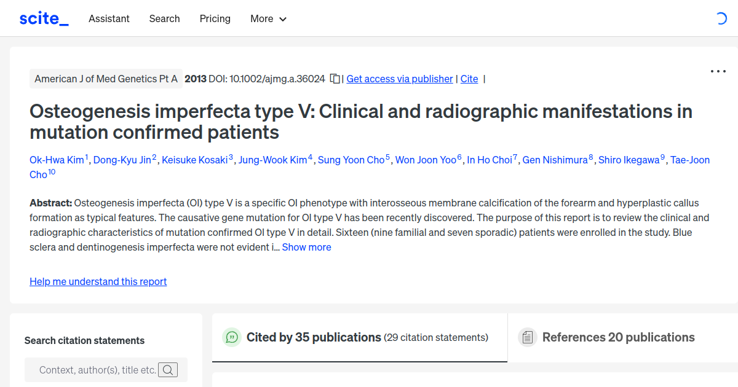This screenshot has height=387, width=738.
Task: Open the three-dot options menu
Action: click(718, 71)
